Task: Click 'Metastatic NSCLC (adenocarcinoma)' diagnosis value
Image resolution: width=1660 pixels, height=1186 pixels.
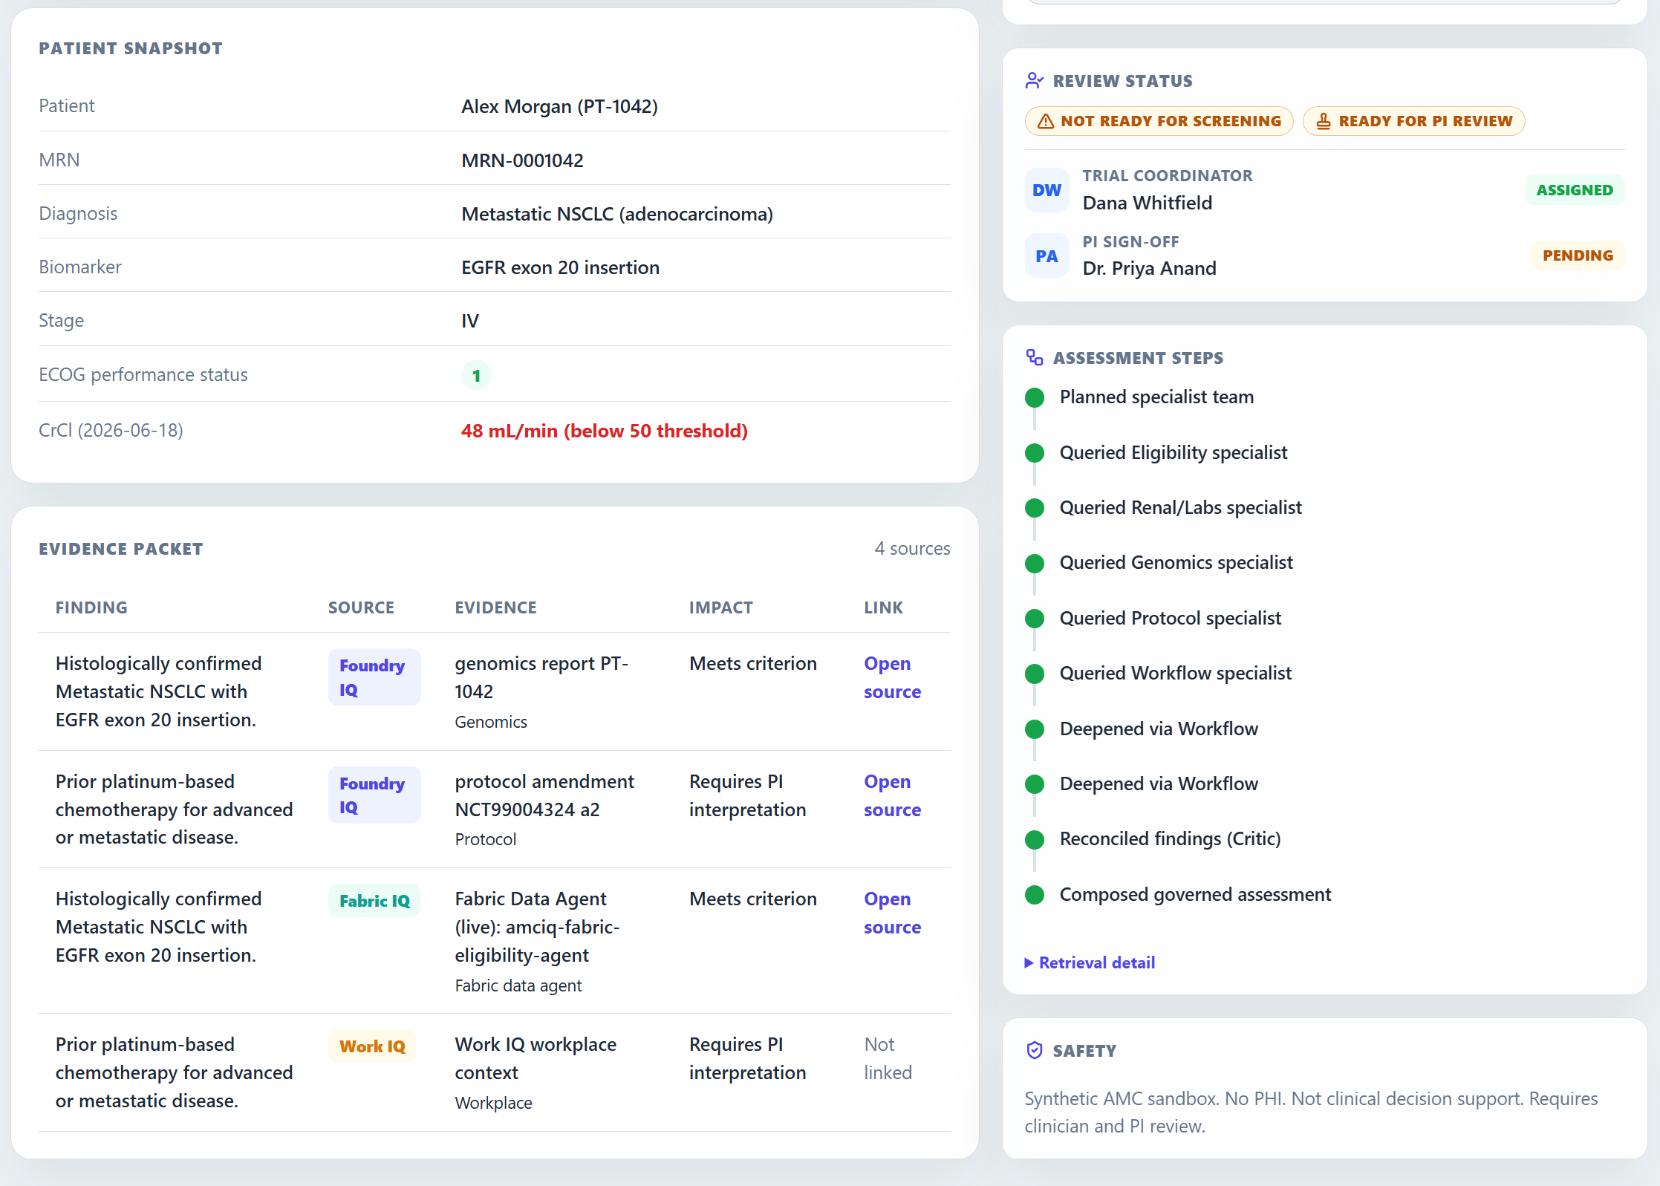Action: (616, 214)
